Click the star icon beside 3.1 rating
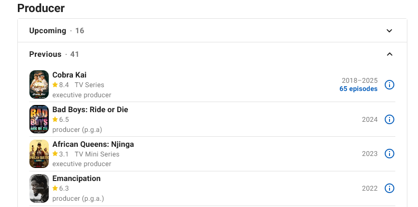 tap(55, 154)
